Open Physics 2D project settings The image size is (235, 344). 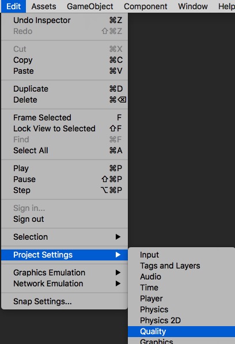(x=181, y=320)
